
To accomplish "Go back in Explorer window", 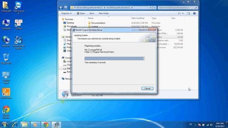I will pos(61,7).
